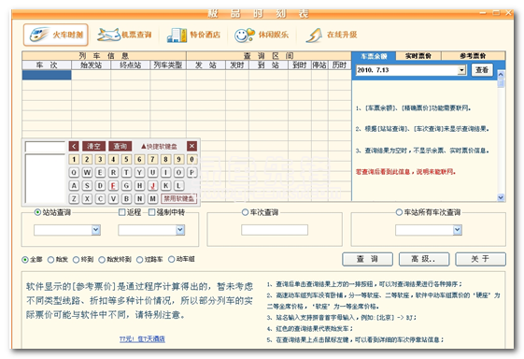Select the 站站查询 station-to-station radio button

[37, 212]
